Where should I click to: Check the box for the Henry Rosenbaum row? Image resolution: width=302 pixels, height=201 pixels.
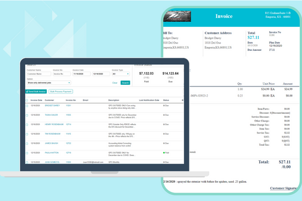(x=27, y=125)
